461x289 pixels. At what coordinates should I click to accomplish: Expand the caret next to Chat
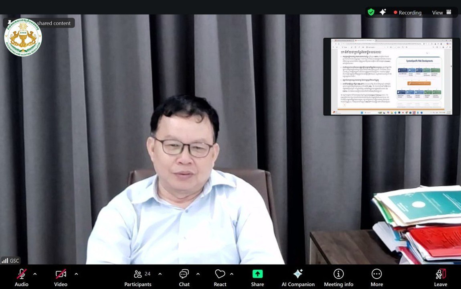tap(198, 274)
